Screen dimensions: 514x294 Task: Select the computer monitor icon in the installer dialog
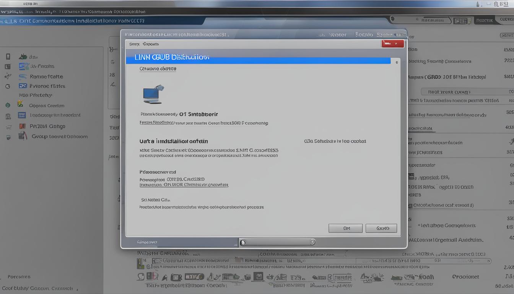tap(153, 94)
